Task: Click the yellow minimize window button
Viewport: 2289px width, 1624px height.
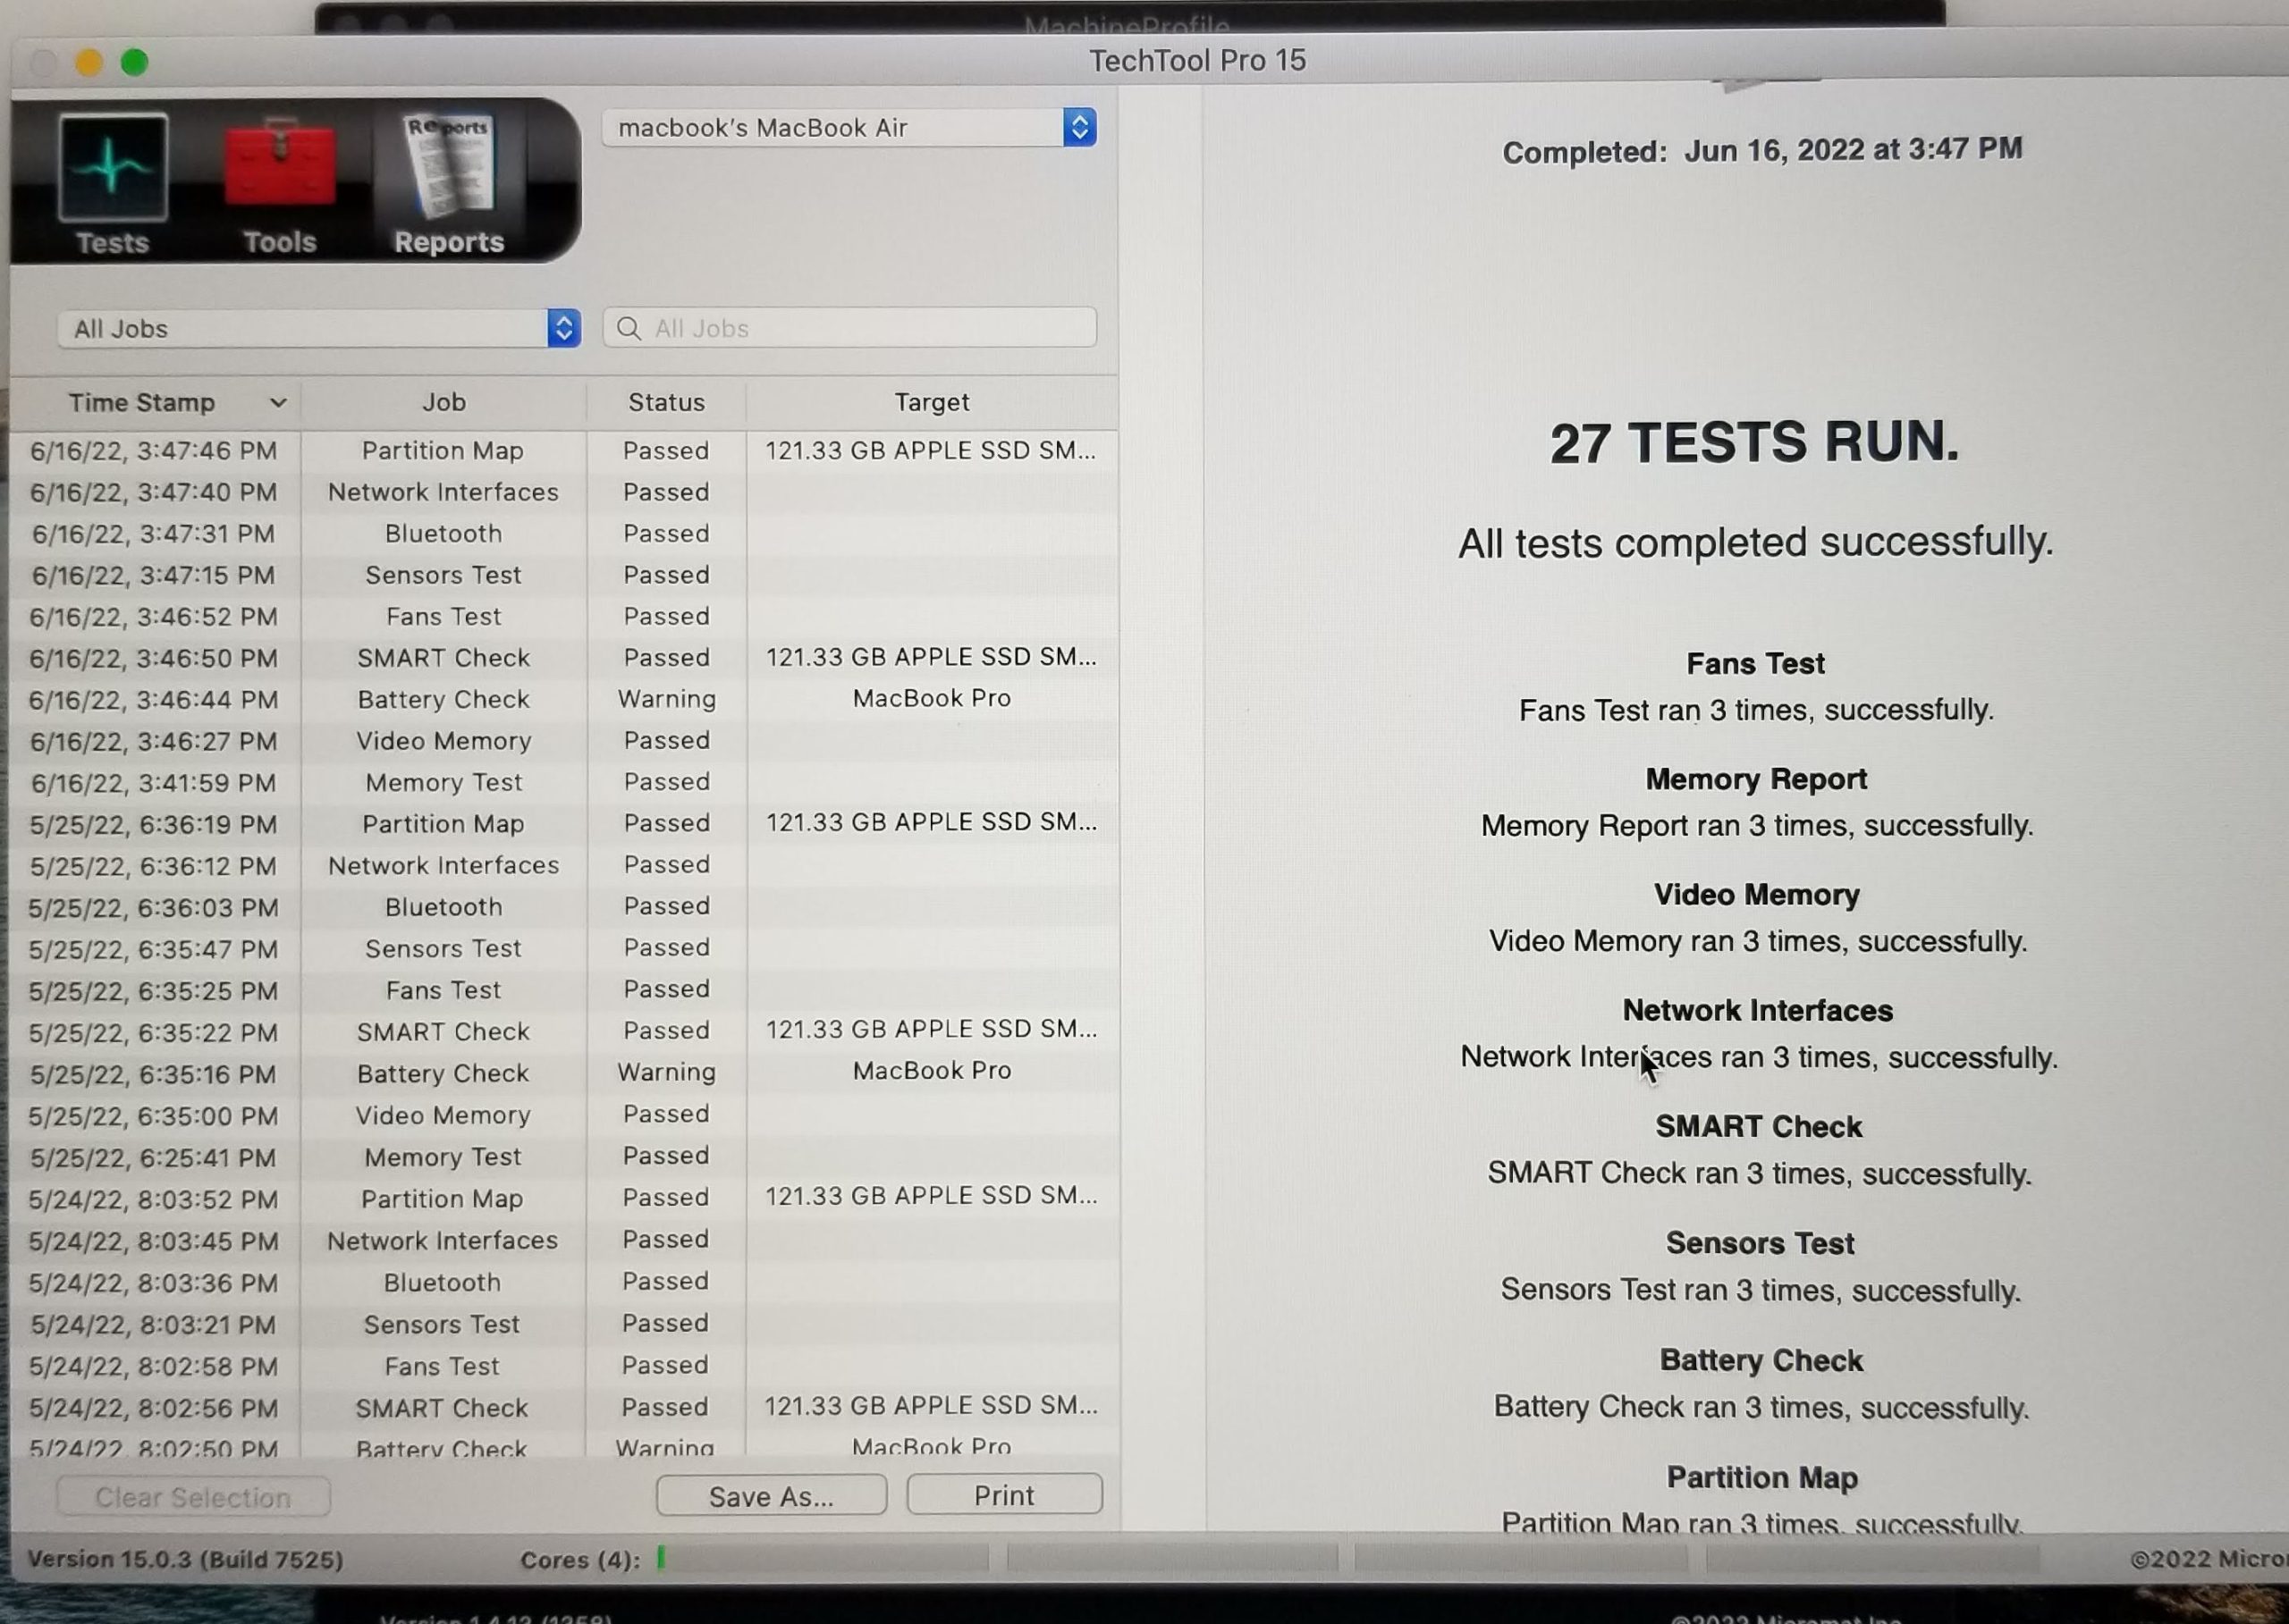Action: point(89,63)
